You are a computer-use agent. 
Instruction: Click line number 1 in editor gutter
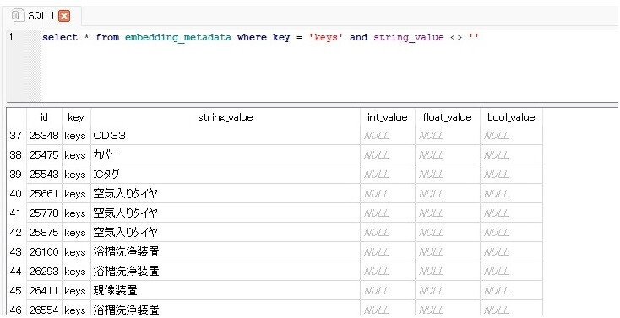(x=12, y=37)
